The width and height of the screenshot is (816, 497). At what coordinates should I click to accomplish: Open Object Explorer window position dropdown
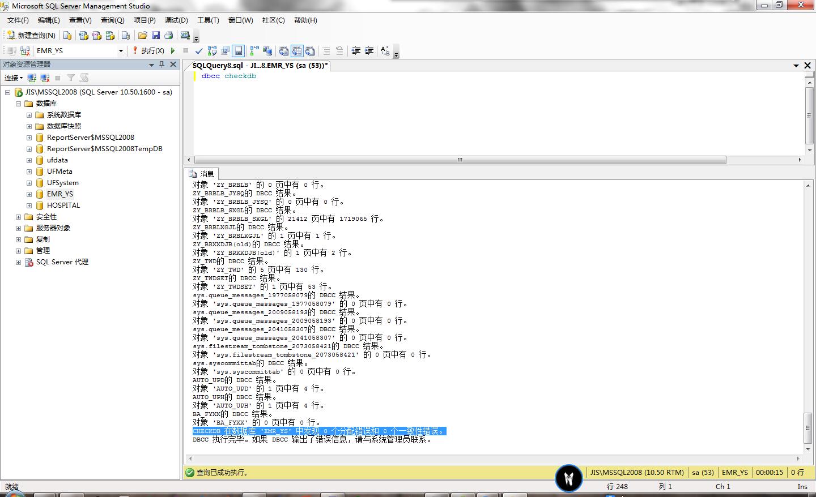(x=151, y=65)
